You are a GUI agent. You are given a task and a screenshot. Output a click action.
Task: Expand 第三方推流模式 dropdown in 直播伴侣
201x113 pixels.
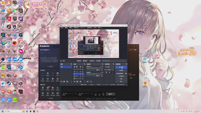tap(45, 50)
